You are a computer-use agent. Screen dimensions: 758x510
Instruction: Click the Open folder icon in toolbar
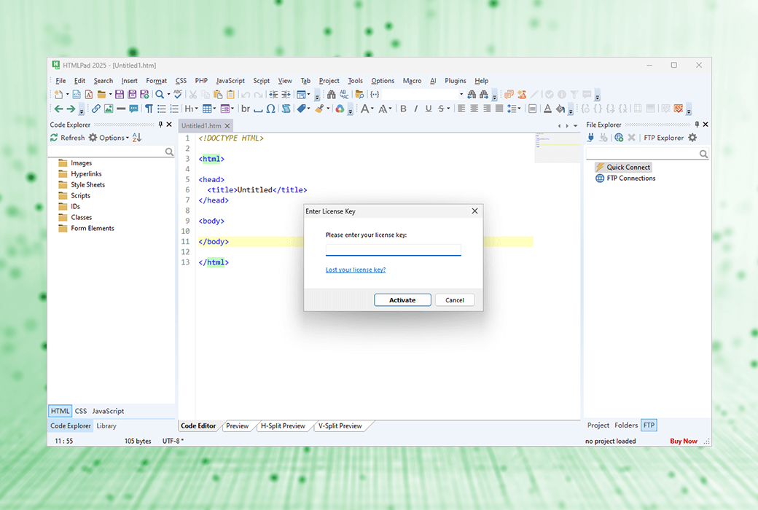click(x=101, y=94)
